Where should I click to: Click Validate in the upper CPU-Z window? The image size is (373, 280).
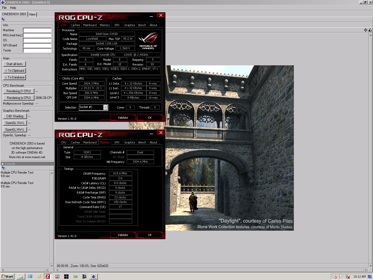click(x=123, y=118)
